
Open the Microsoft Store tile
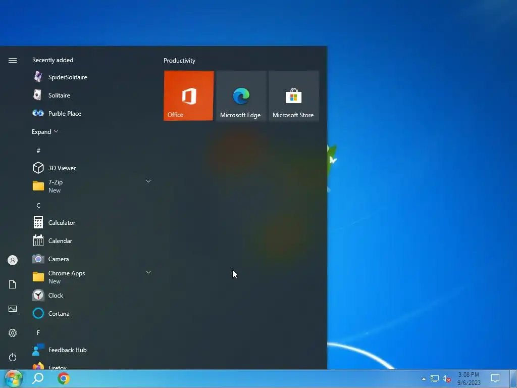[293, 95]
